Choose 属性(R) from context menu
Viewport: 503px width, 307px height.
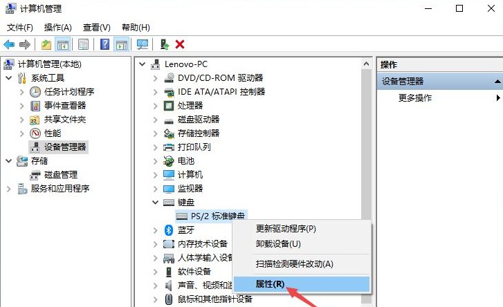tap(302, 284)
